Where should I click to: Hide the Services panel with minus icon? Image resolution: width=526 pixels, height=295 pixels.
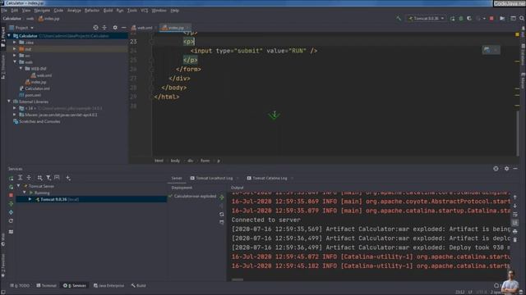[515, 169]
